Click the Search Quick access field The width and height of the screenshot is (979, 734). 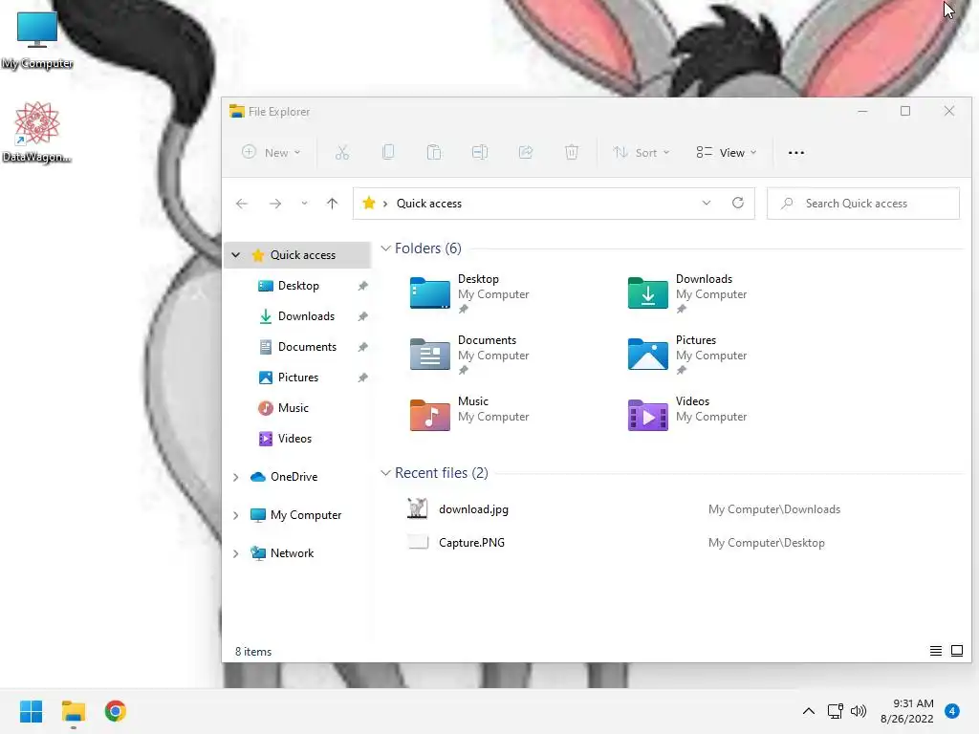(863, 204)
